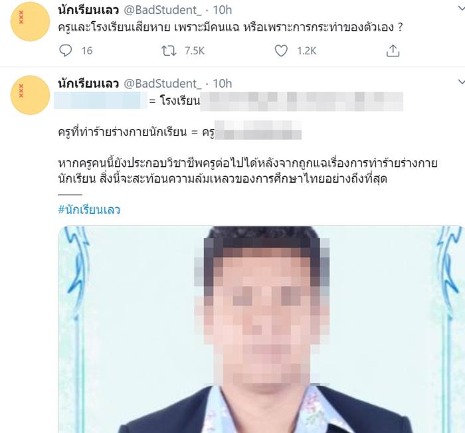Click the reply bubble icon on first tweet
The image size is (465, 433).
(x=65, y=50)
